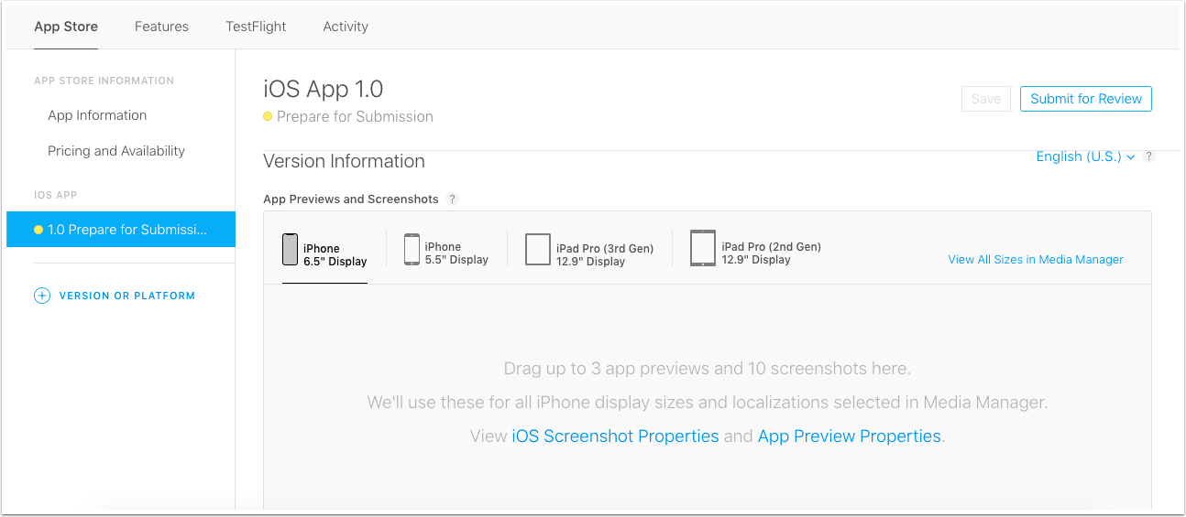The height and width of the screenshot is (517, 1186).
Task: Open App Information in the sidebar
Action: pyautogui.click(x=97, y=115)
